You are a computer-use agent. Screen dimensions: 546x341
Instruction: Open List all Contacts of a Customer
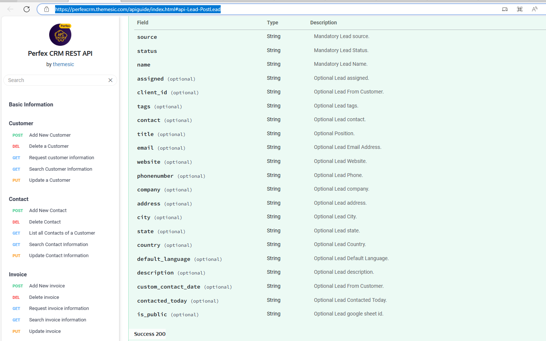point(62,233)
